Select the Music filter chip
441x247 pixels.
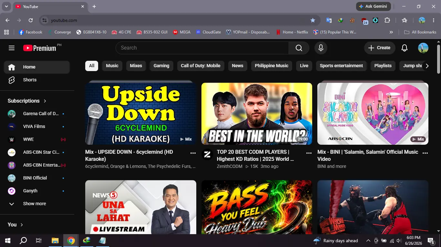pyautogui.click(x=112, y=66)
